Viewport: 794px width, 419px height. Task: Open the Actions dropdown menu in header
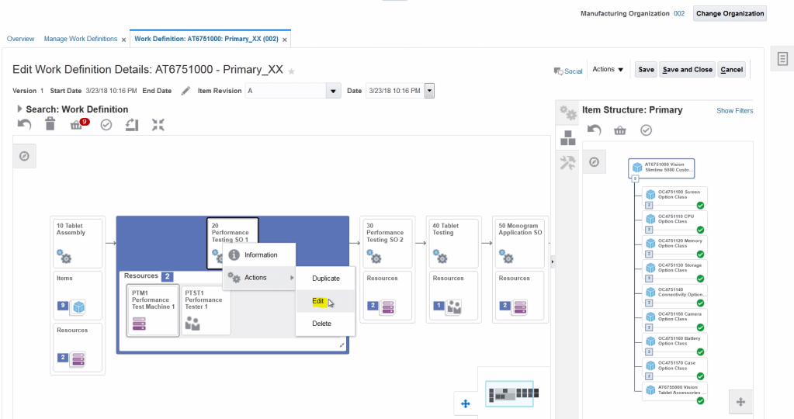point(608,70)
